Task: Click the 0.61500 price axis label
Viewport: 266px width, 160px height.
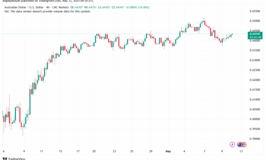Action: click(x=255, y=90)
